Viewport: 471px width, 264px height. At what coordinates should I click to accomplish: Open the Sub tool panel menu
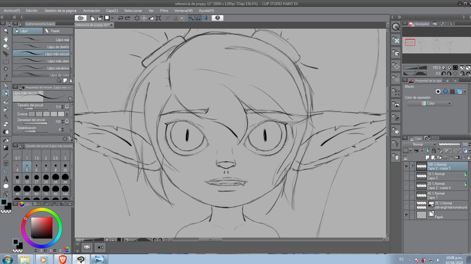tap(15, 24)
